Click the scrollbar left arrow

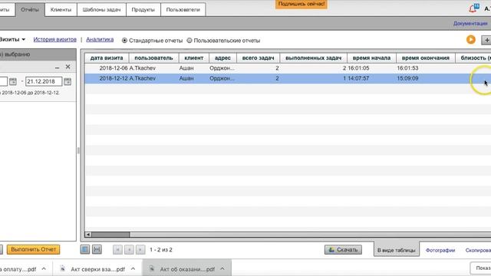coord(87,235)
